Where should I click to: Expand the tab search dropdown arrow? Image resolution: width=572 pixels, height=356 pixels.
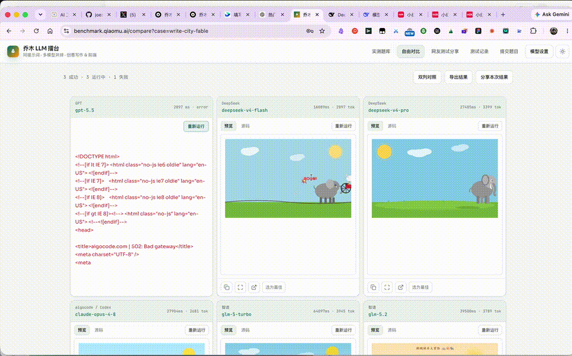tap(41, 14)
